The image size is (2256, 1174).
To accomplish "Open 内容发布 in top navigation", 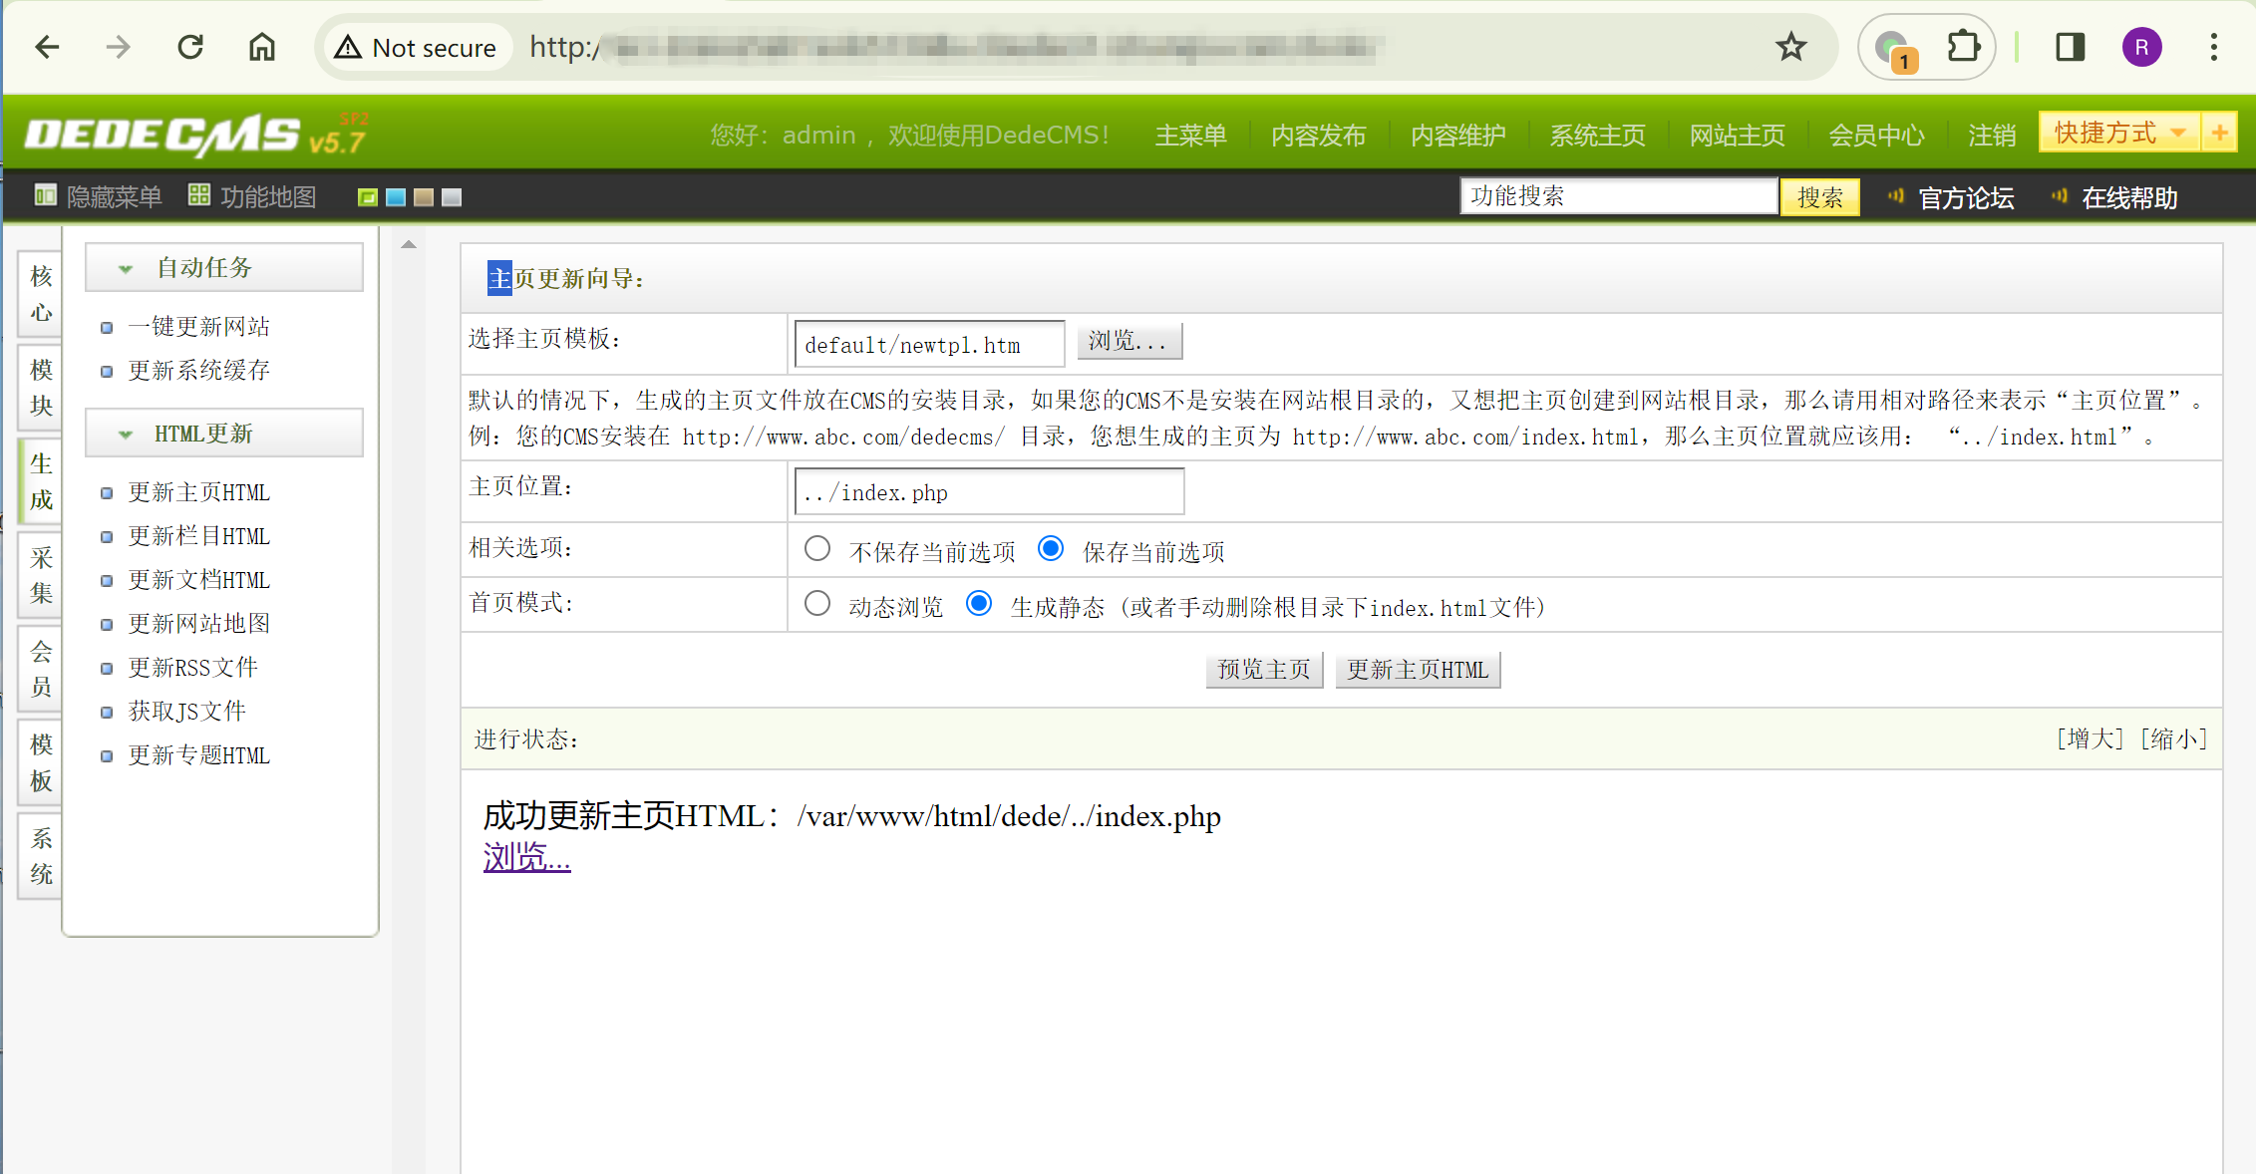I will (1318, 136).
